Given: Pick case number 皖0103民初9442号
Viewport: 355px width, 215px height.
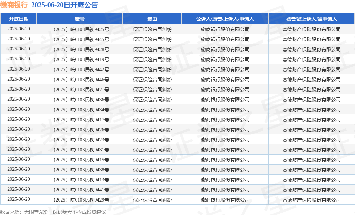Looking at the screenshot, I should [x=90, y=69].
